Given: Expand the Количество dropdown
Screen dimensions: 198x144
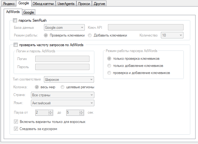Looking at the screenshot, I should tap(172, 35).
